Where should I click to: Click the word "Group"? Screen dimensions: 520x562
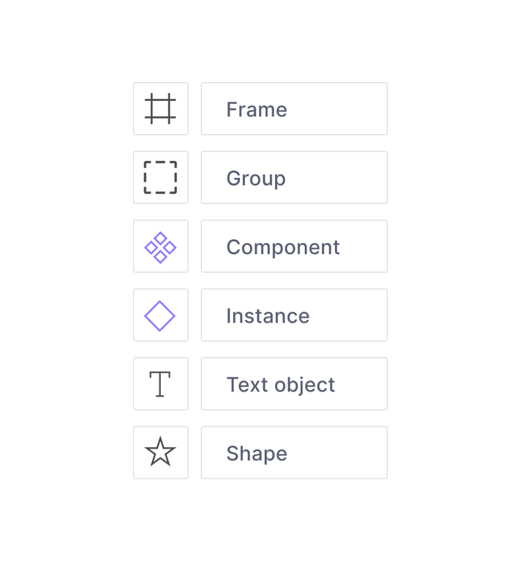[255, 179]
